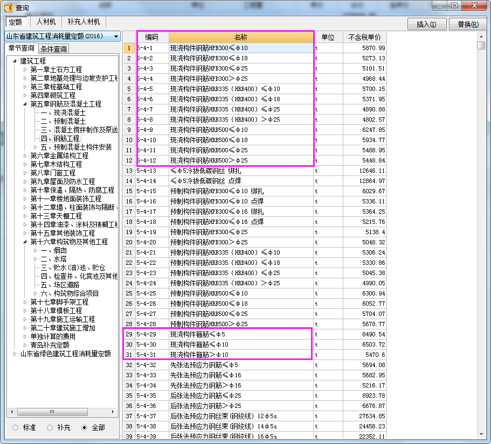The width and height of the screenshot is (491, 444).
Task: Click the table scrollbar up arrow
Action: click(481, 37)
